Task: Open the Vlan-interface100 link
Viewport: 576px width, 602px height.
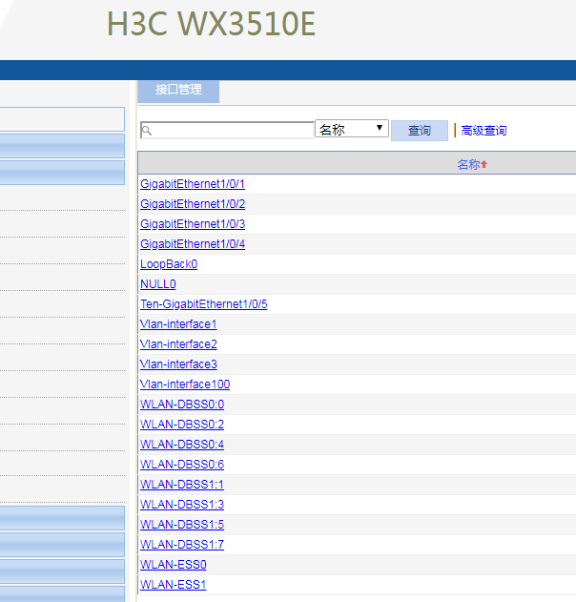Action: coord(185,384)
